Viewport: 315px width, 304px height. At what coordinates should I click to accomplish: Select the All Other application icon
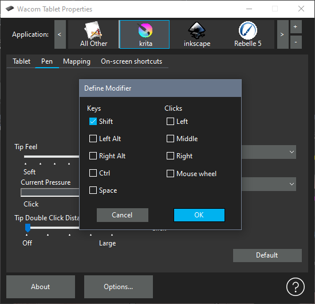[x=93, y=34]
